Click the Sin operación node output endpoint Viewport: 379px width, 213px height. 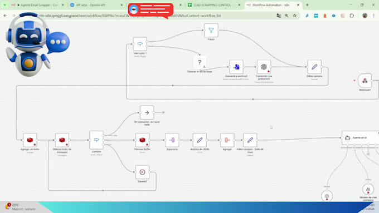(163, 112)
